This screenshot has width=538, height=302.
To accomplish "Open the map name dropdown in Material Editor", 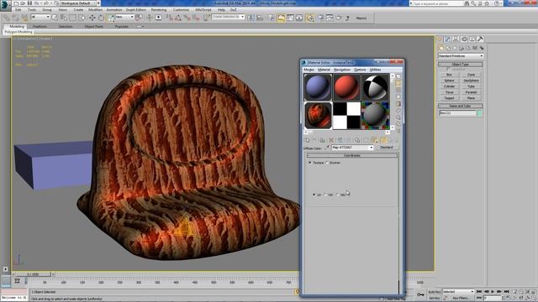I will click(352, 148).
